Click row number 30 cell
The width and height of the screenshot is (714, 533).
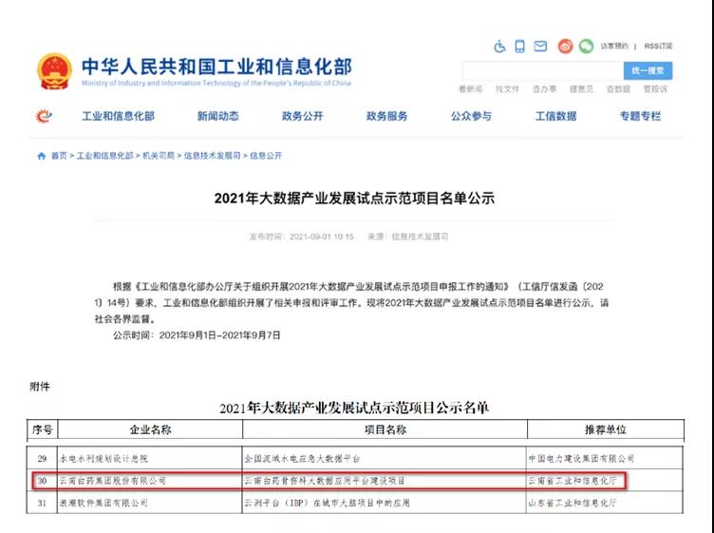coord(43,481)
